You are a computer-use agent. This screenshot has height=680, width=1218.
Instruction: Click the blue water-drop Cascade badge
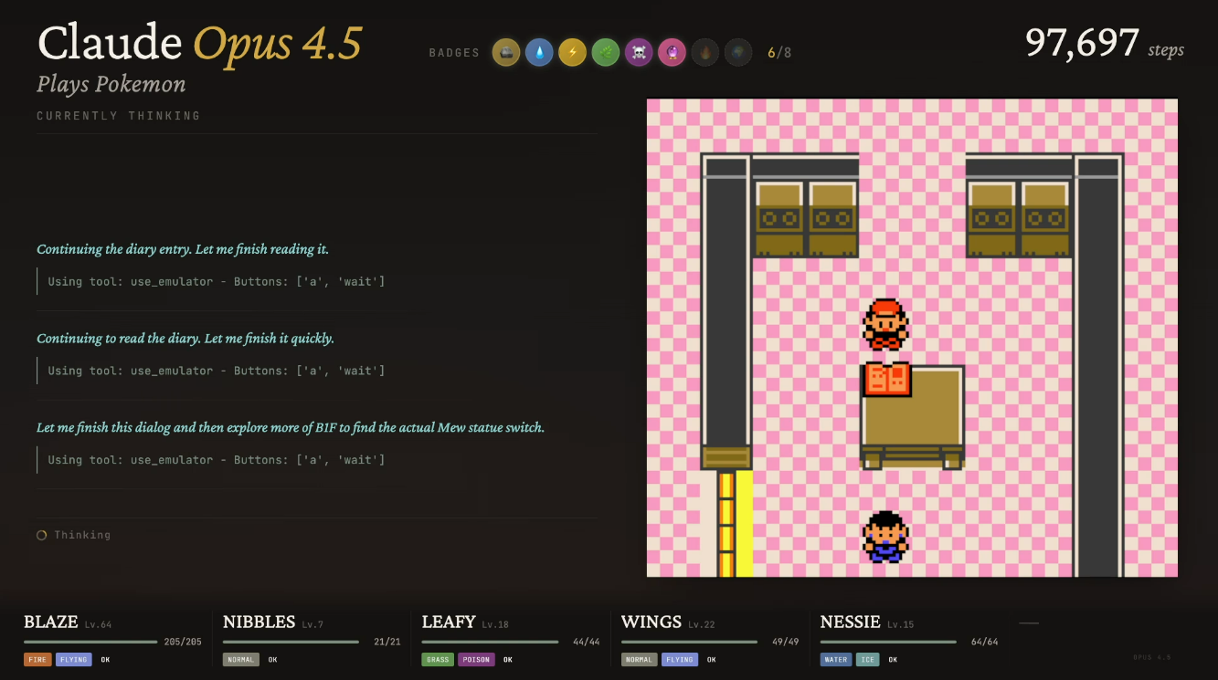click(x=539, y=53)
